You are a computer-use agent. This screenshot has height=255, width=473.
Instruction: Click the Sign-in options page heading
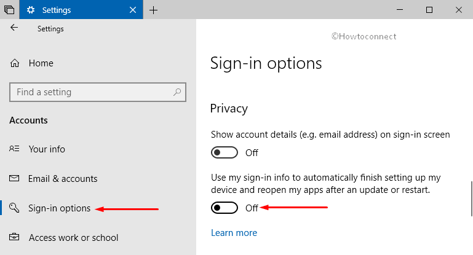pos(266,63)
